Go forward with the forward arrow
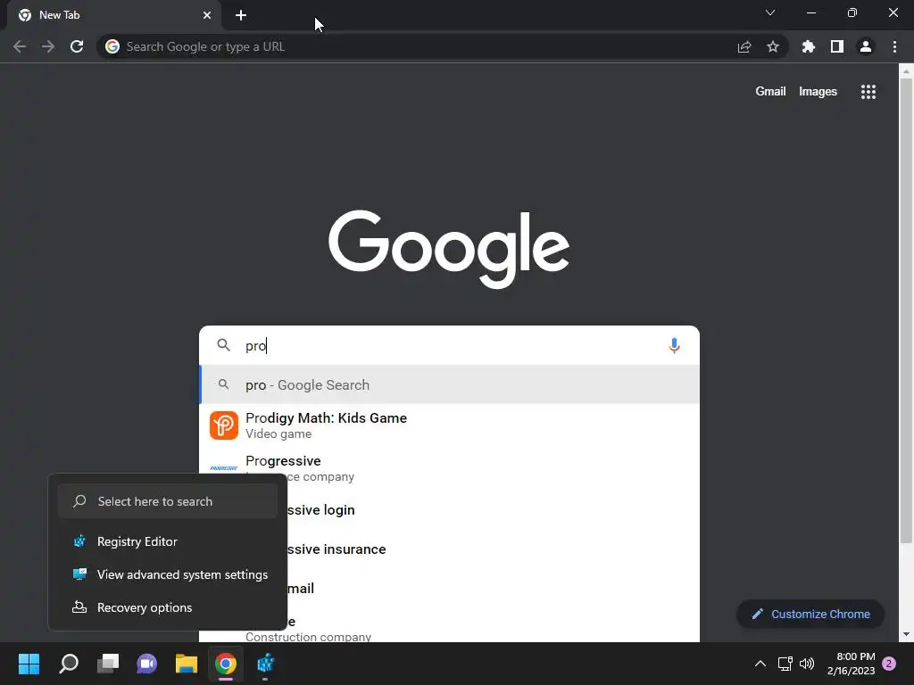The height and width of the screenshot is (685, 914). 48,46
